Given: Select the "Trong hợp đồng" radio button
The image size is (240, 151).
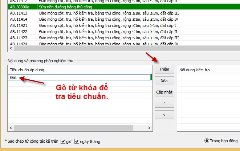Looking at the screenshot, I should point(207,140).
